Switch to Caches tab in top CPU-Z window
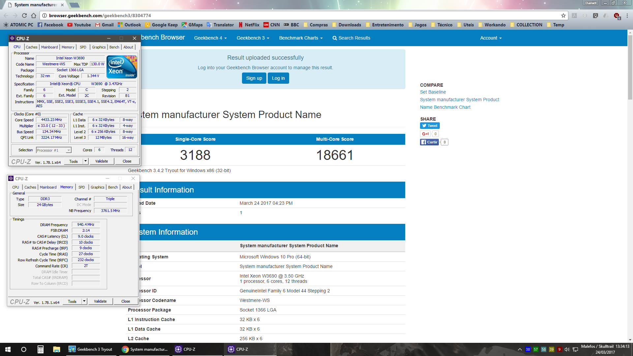 (32, 47)
